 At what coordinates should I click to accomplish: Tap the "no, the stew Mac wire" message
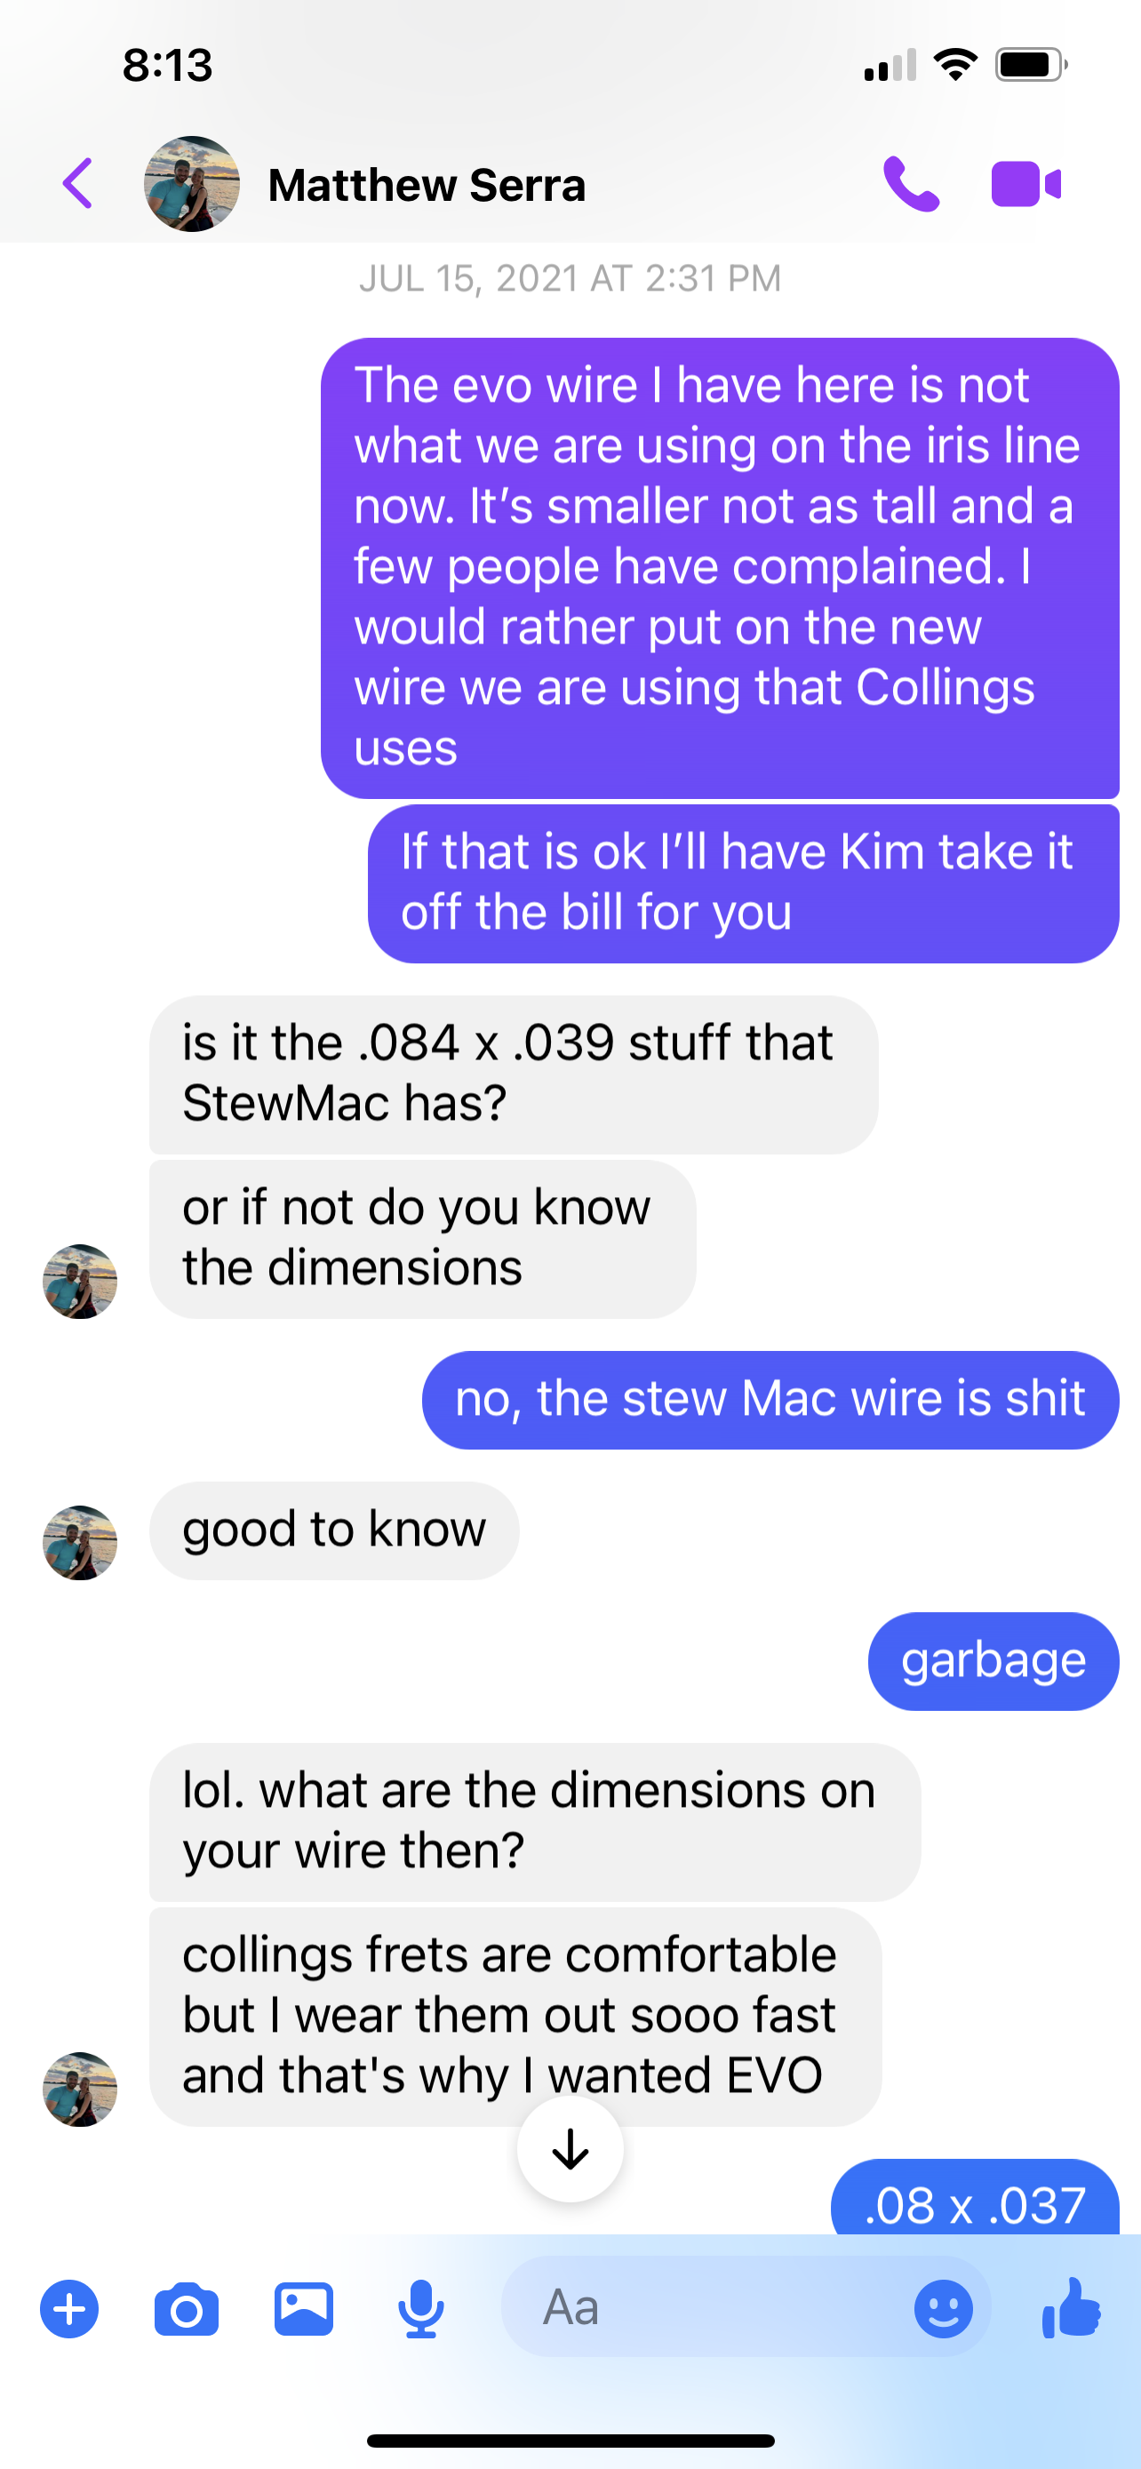770,1399
